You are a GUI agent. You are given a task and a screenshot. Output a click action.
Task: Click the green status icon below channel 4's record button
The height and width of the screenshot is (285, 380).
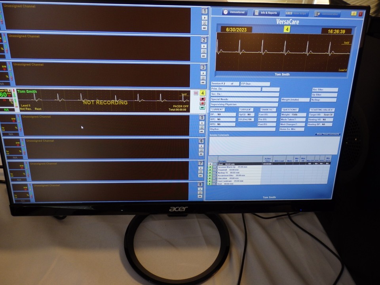pos(202,107)
